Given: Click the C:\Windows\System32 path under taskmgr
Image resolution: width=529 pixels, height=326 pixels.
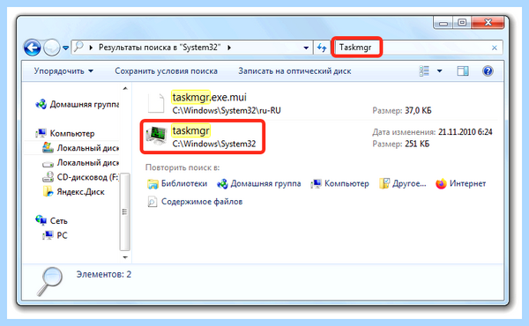Looking at the screenshot, I should click(214, 144).
